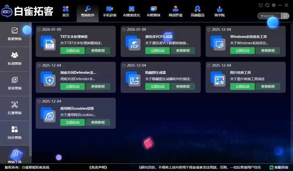The height and width of the screenshot is (171, 293).
Task: Open the settings gear icon
Action: 274,5
